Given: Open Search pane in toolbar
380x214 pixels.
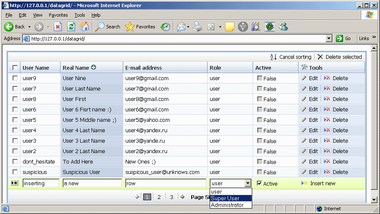Looking at the screenshot, I should click(x=107, y=27).
